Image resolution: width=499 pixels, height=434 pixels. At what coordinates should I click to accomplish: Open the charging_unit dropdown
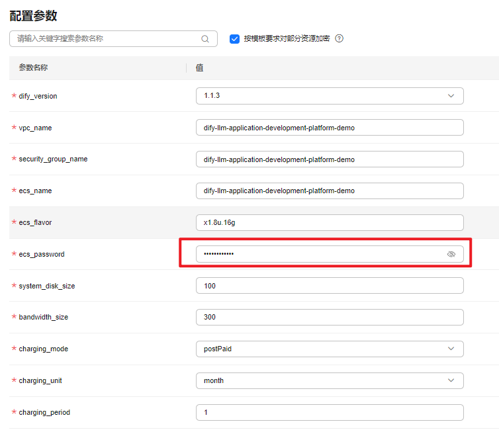[330, 380]
